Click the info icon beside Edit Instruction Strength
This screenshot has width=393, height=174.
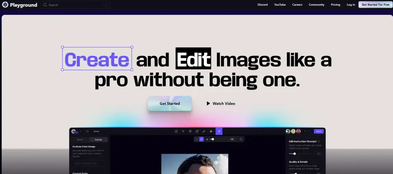point(319,141)
